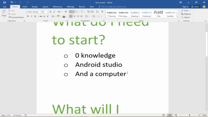
Task: Align text left
Action: point(71,16)
